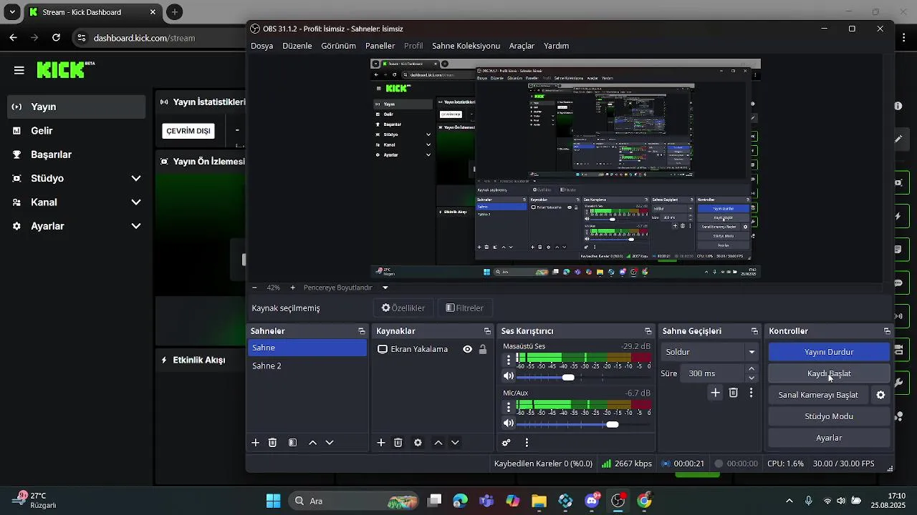Open scene filters icon in Sahneler panel

coord(292,443)
